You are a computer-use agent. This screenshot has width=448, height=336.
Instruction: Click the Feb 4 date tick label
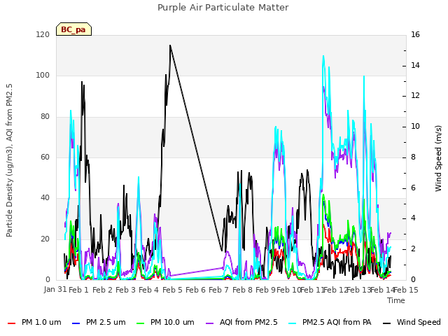[x=148, y=290]
